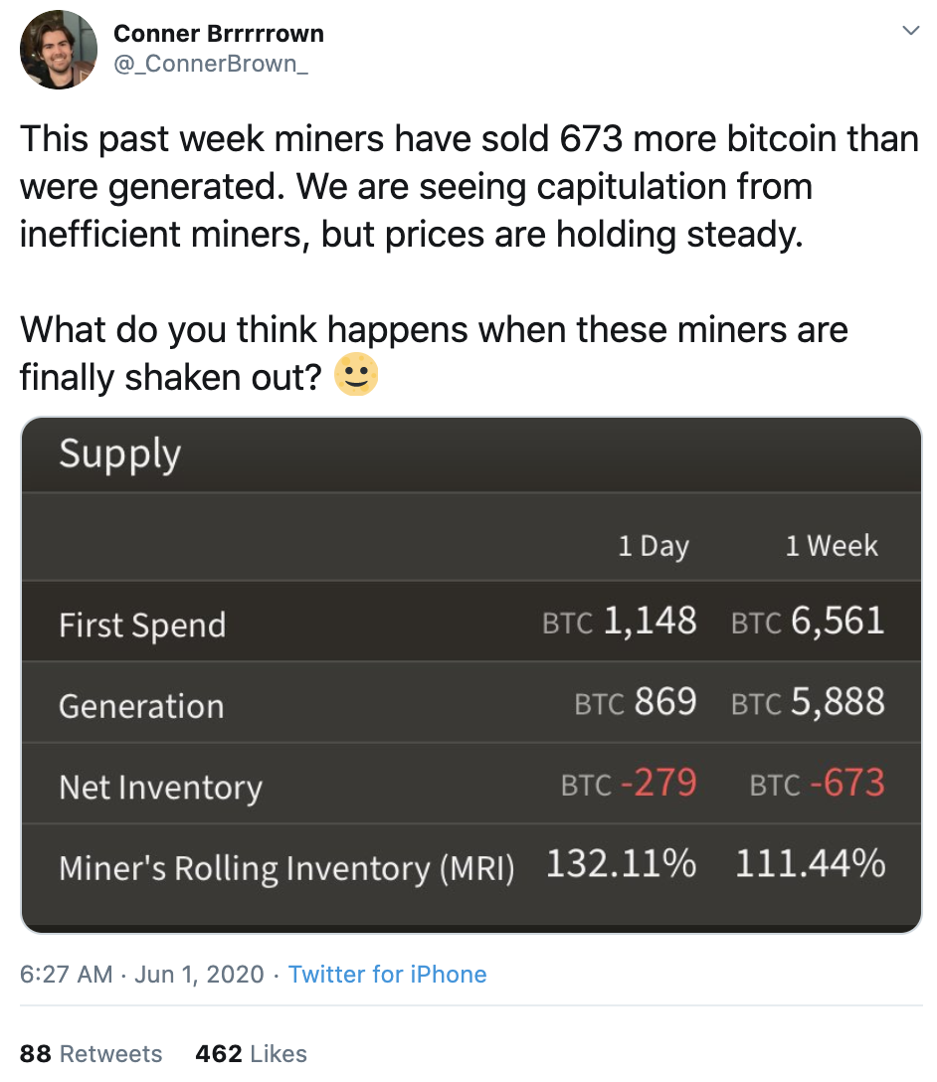Select the 1 Day column header
The height and width of the screenshot is (1082, 937).
click(x=654, y=546)
